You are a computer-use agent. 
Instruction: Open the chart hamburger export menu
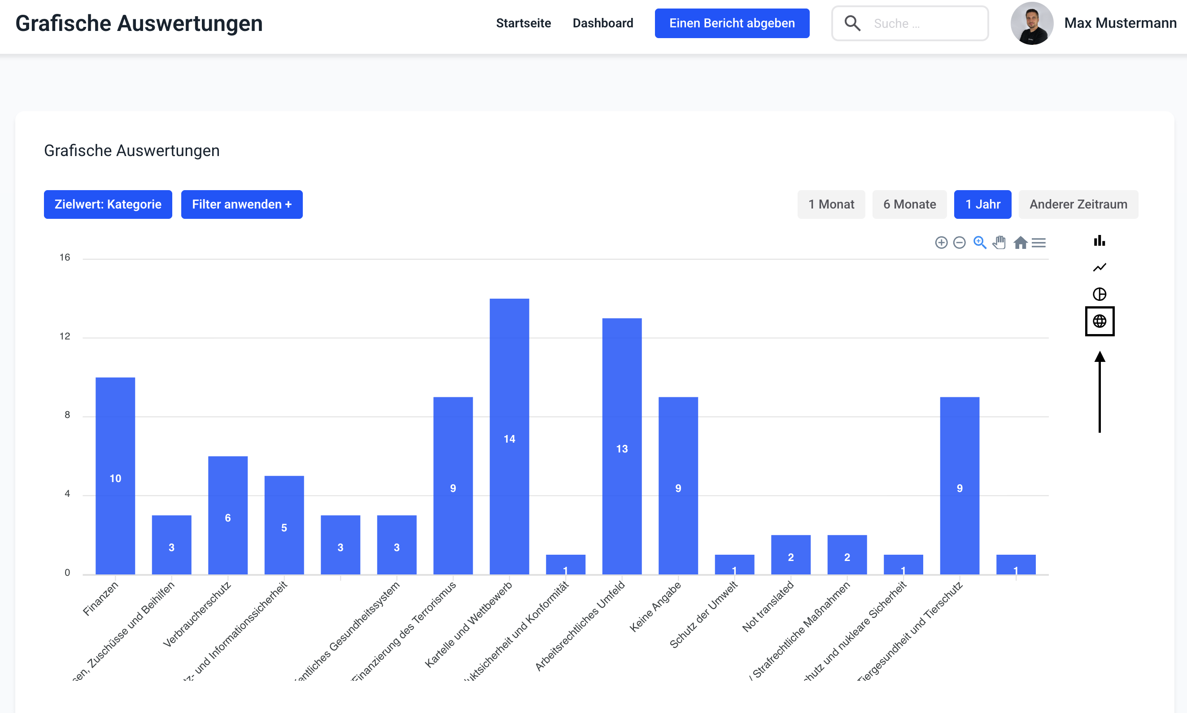[x=1039, y=243]
